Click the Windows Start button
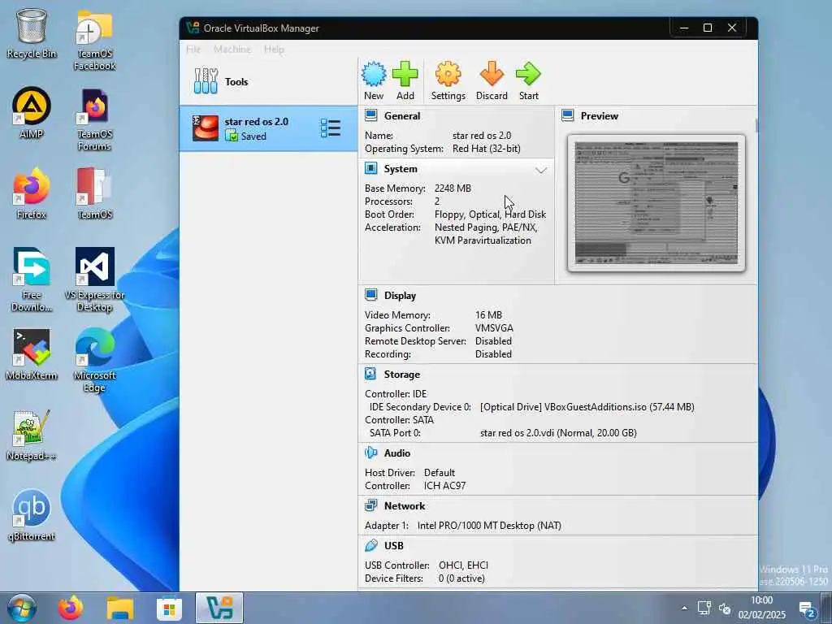This screenshot has width=832, height=624. point(21,608)
